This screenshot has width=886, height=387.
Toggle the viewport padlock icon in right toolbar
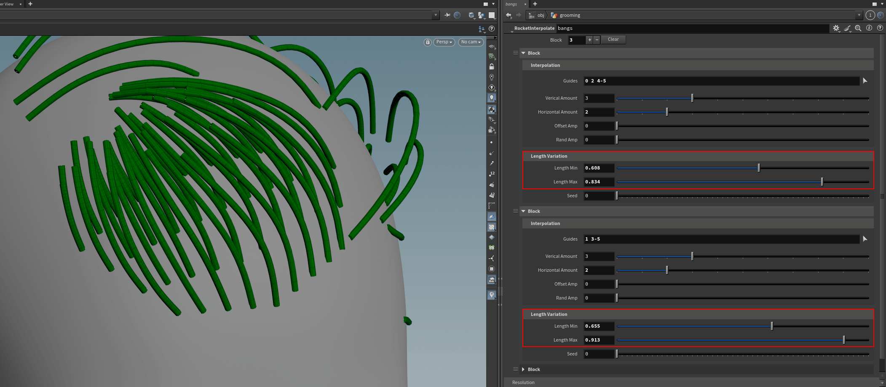pyautogui.click(x=491, y=66)
